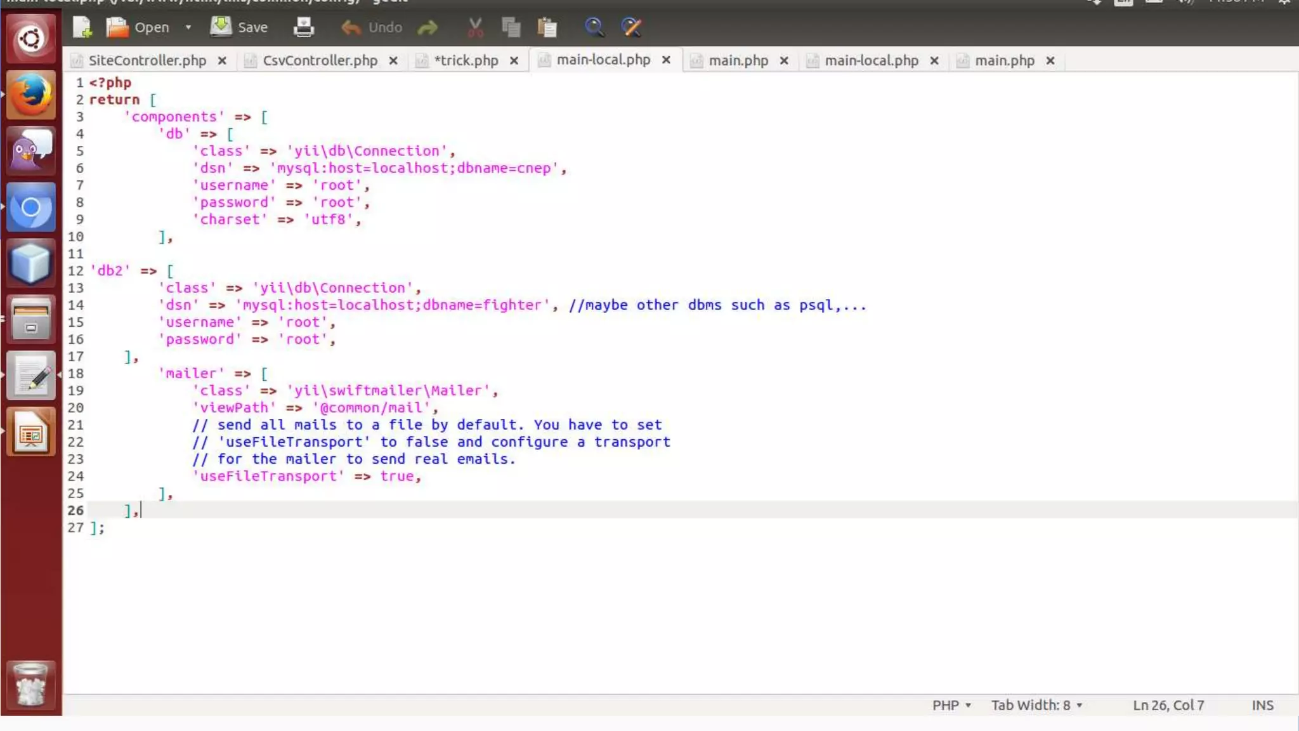
Task: Click the Undo button
Action: (372, 27)
